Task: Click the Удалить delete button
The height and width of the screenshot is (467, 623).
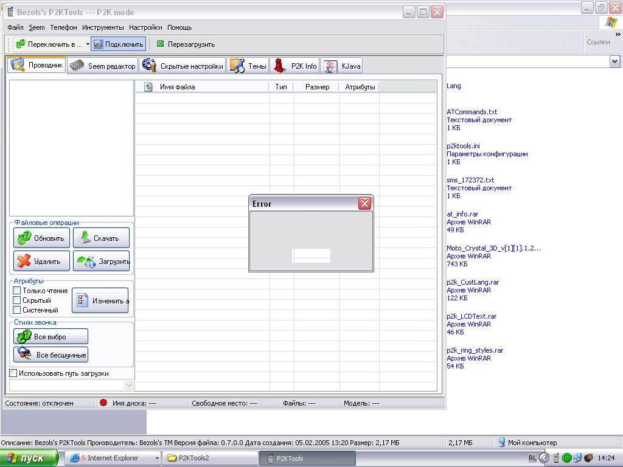Action: pos(42,261)
